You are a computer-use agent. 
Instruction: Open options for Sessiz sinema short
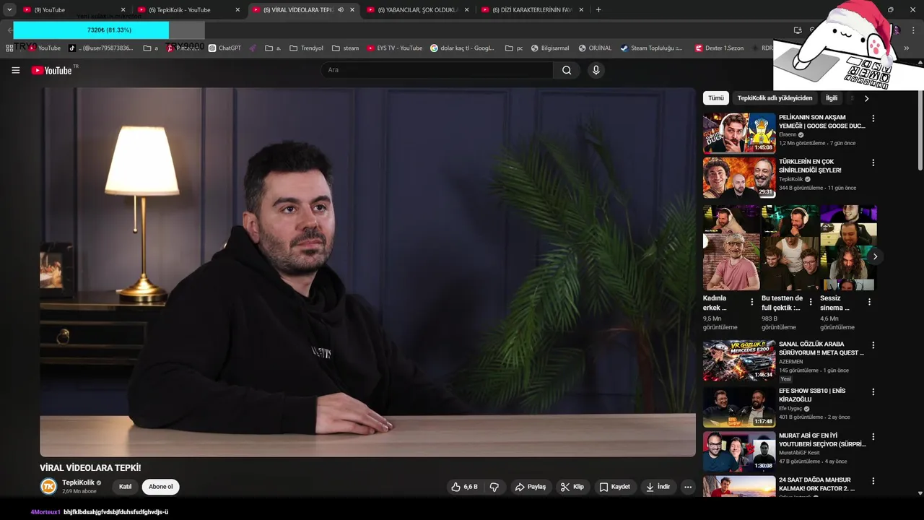tap(869, 302)
